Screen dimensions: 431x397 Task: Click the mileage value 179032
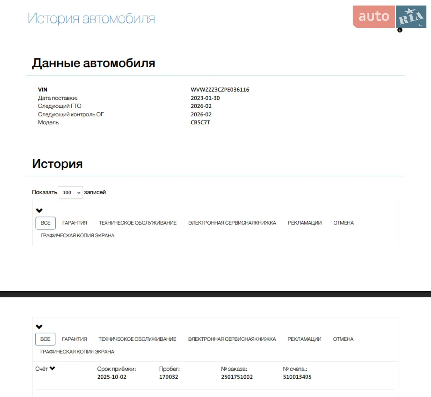coord(168,377)
